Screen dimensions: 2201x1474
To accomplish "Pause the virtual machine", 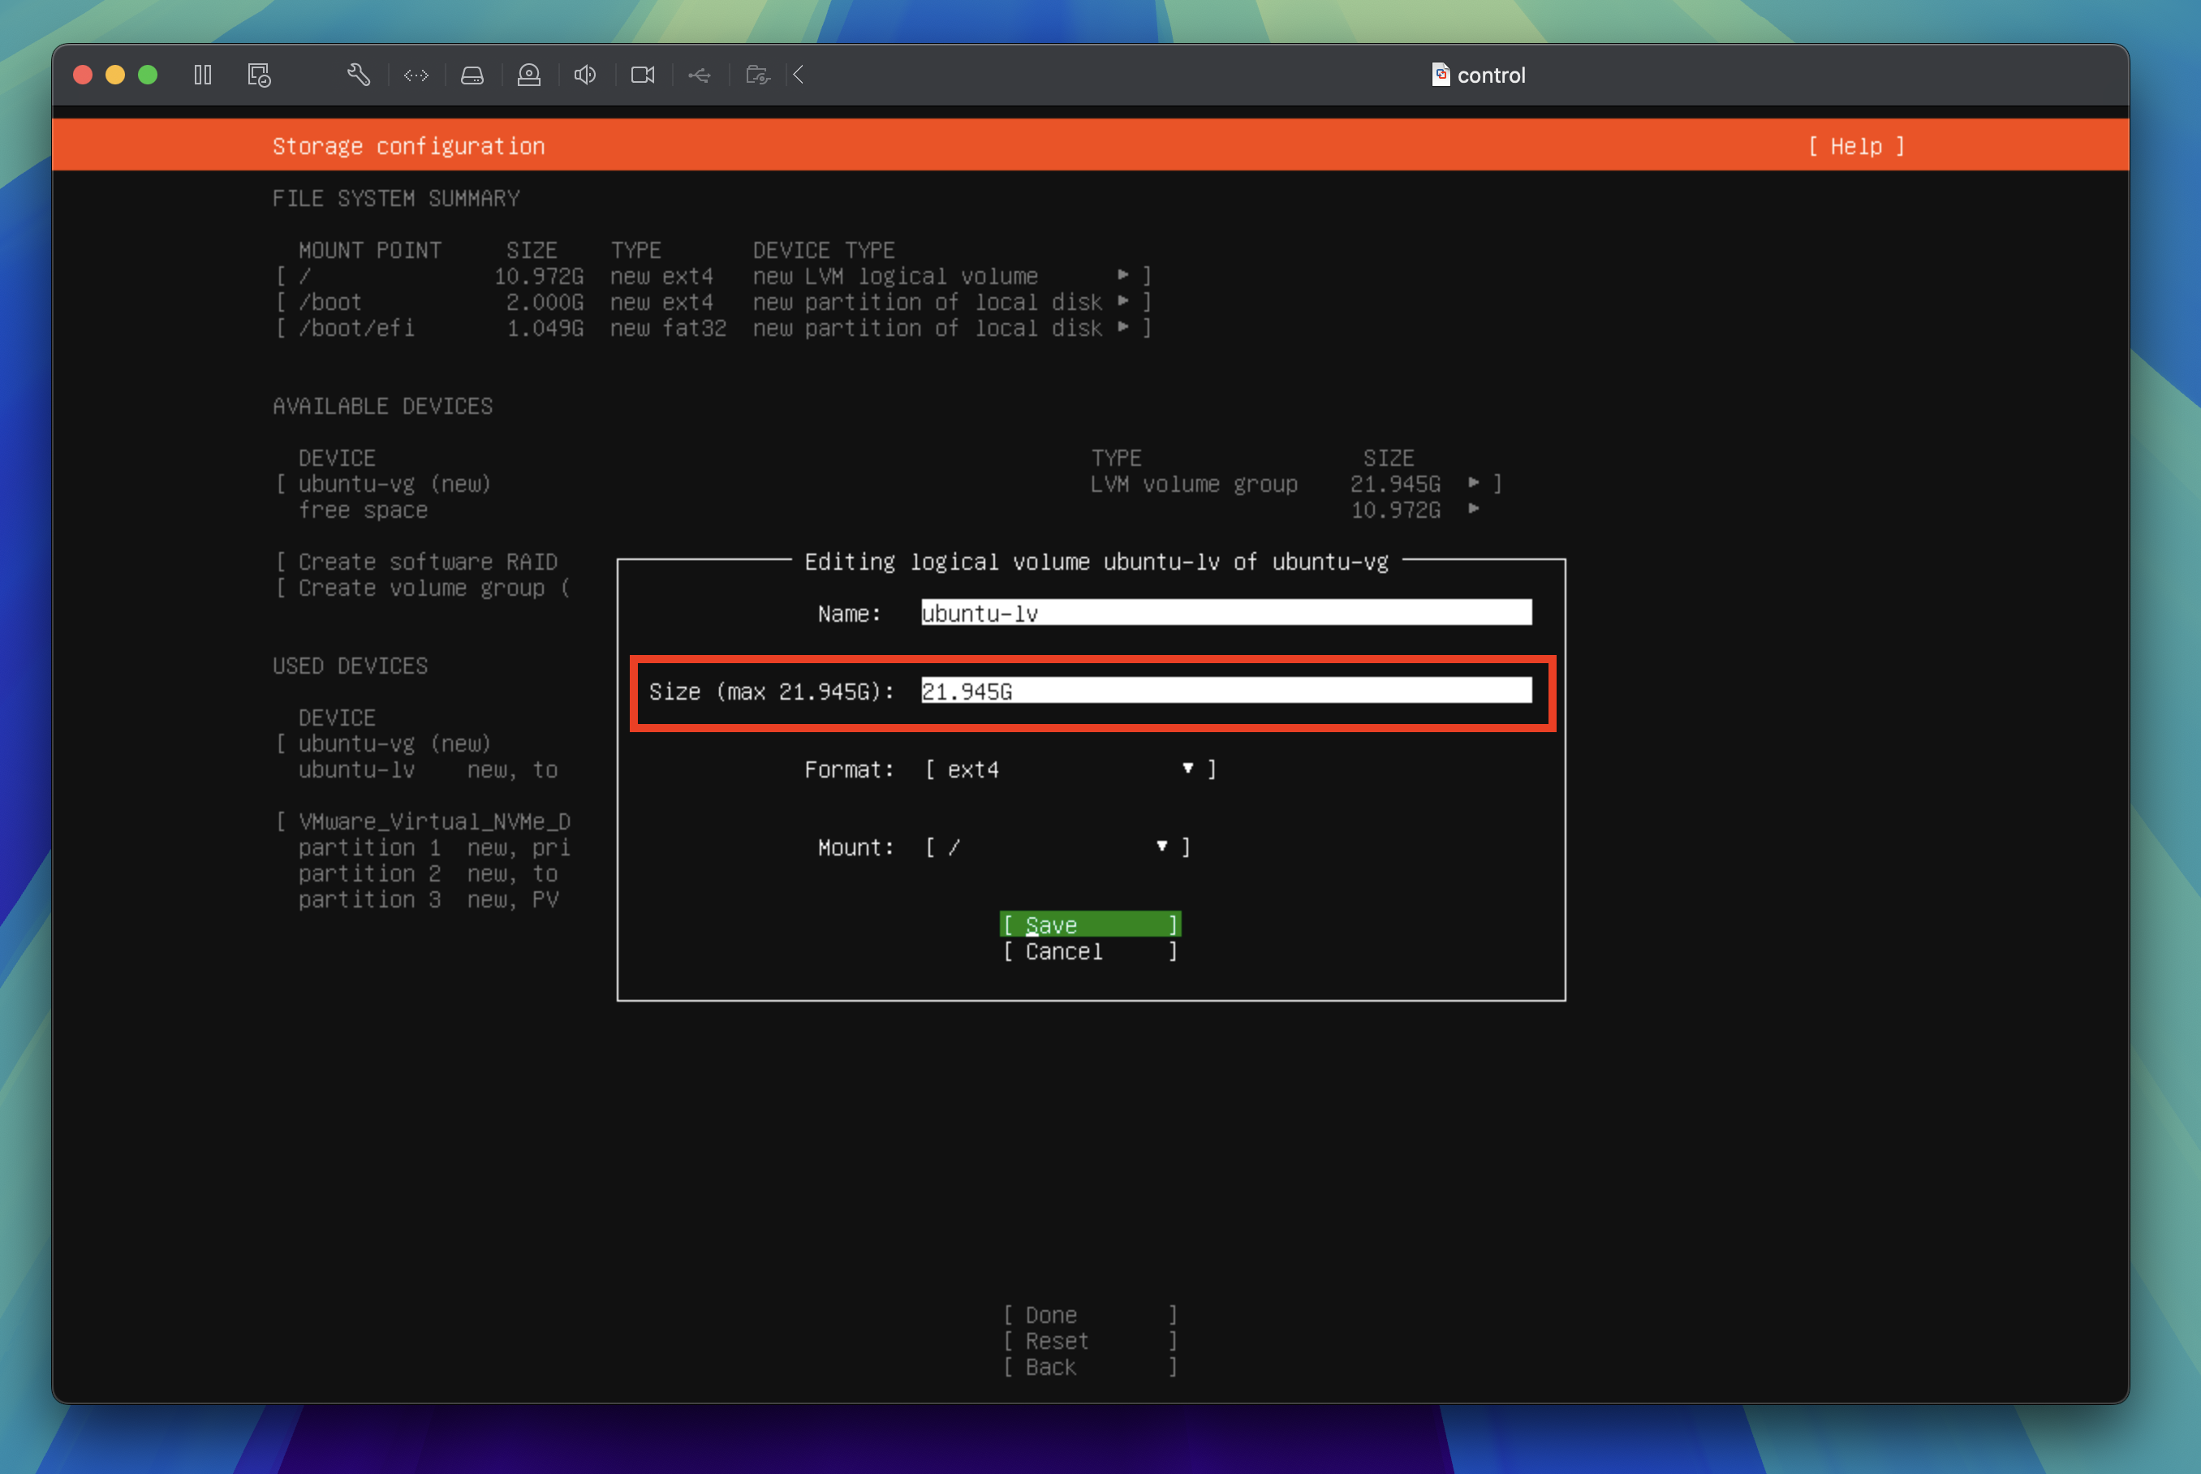I will pos(202,74).
